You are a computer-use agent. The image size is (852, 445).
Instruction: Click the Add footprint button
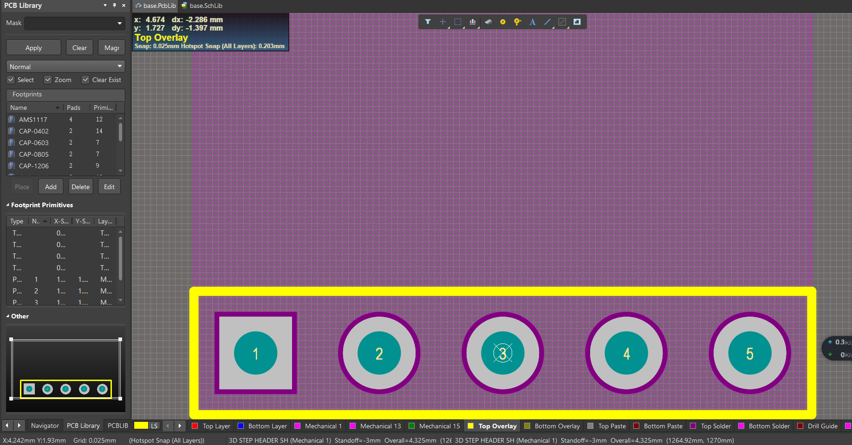click(51, 187)
